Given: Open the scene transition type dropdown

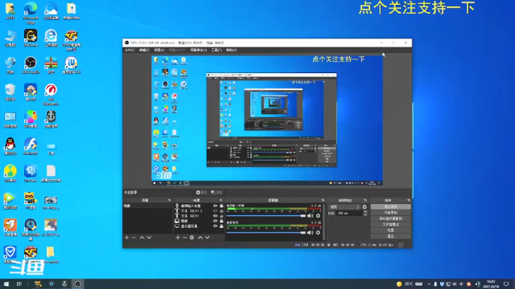Looking at the screenshot, I should (x=344, y=207).
